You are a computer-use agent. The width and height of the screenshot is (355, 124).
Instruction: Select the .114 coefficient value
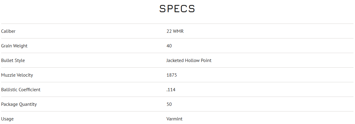coord(171,90)
